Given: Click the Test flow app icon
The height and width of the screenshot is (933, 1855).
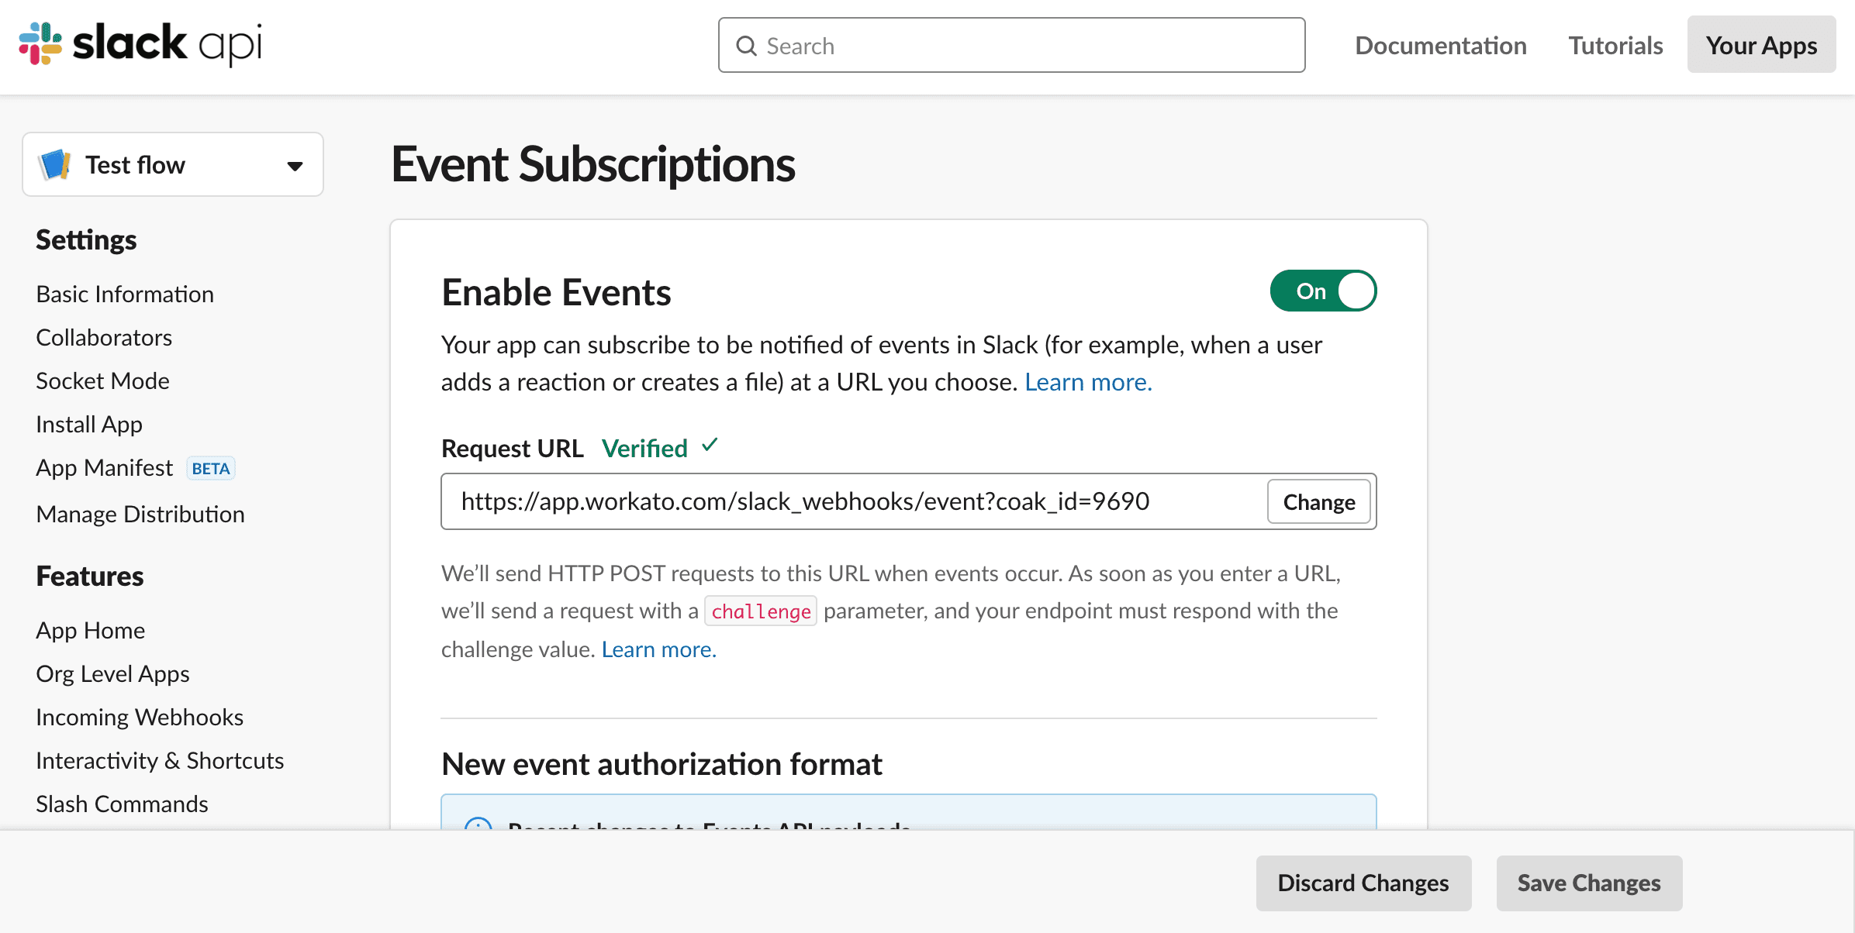Looking at the screenshot, I should coord(55,164).
